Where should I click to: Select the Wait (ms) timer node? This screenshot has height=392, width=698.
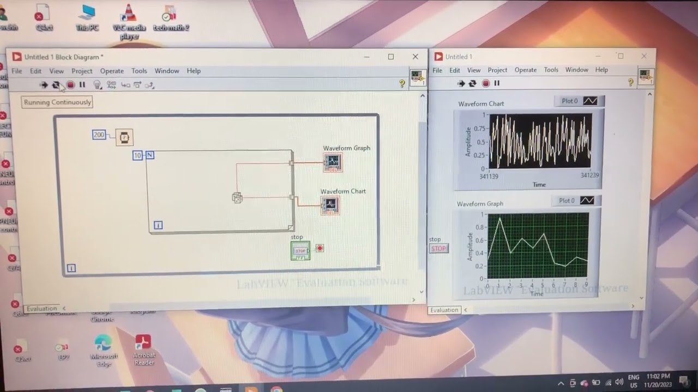[x=124, y=137]
